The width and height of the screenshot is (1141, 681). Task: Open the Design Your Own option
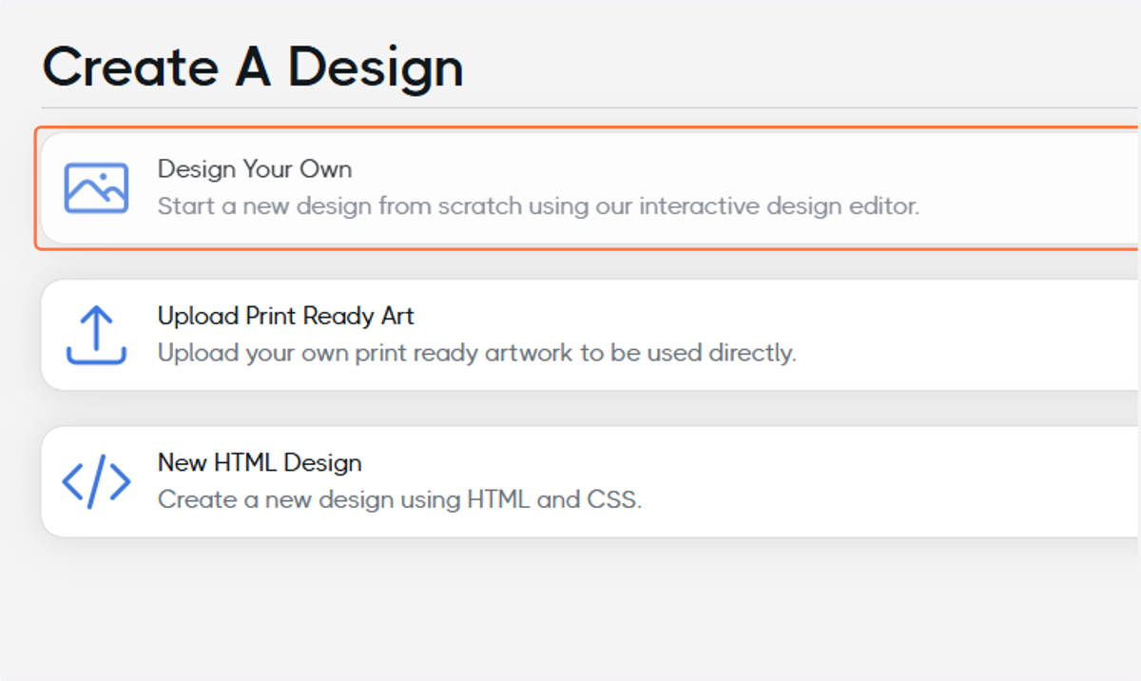(590, 188)
